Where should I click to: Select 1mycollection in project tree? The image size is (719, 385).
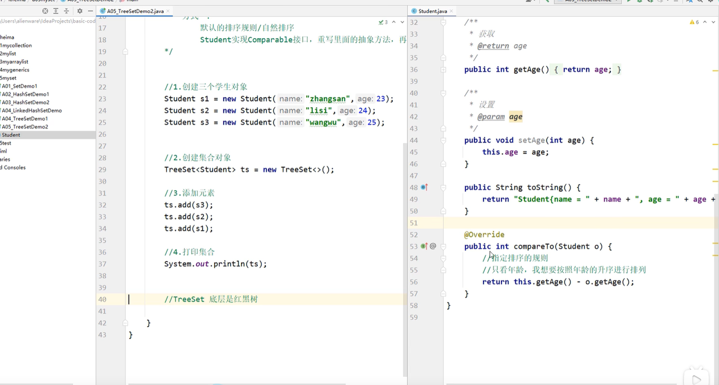(x=16, y=45)
